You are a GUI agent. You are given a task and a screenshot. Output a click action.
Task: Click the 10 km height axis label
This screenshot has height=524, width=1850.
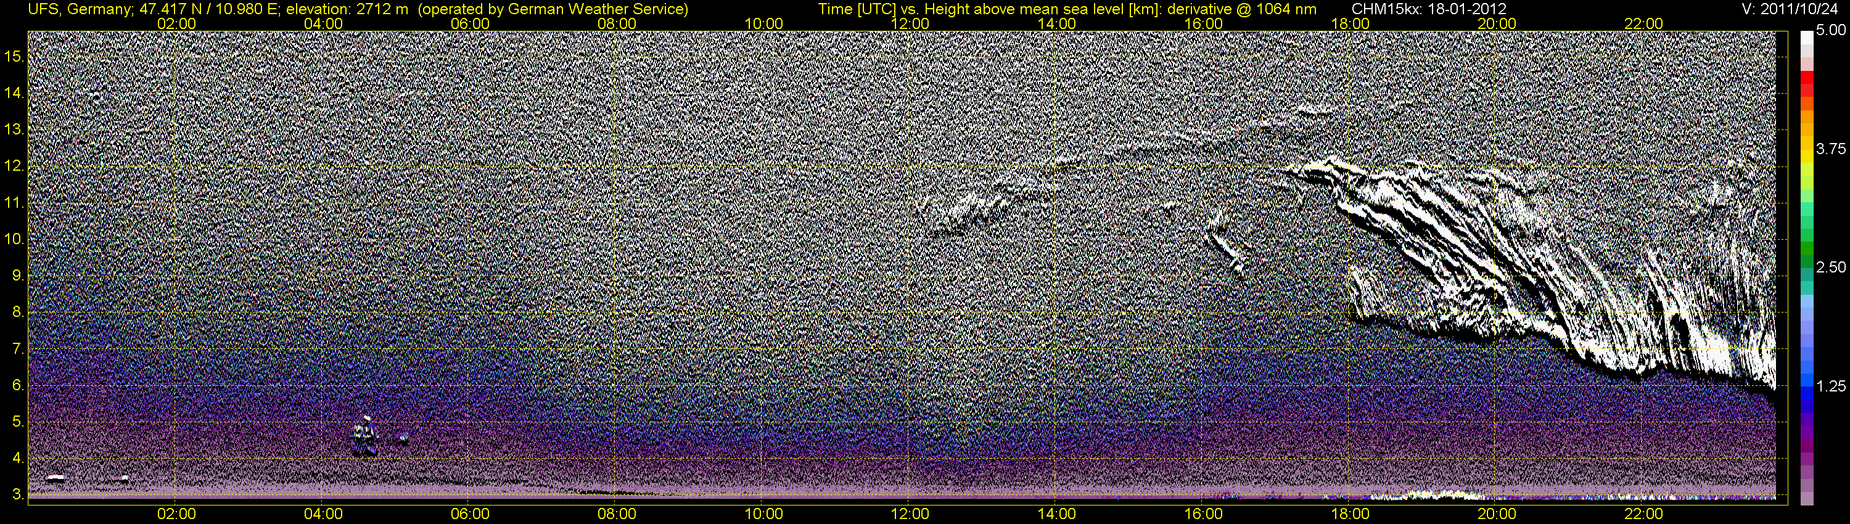coord(14,239)
